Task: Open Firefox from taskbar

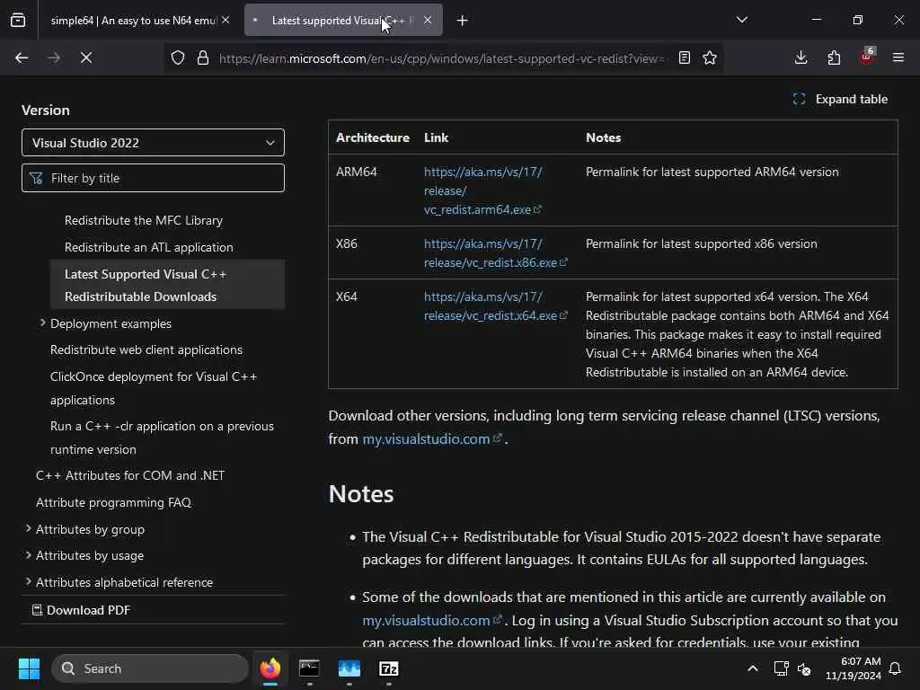Action: (270, 668)
